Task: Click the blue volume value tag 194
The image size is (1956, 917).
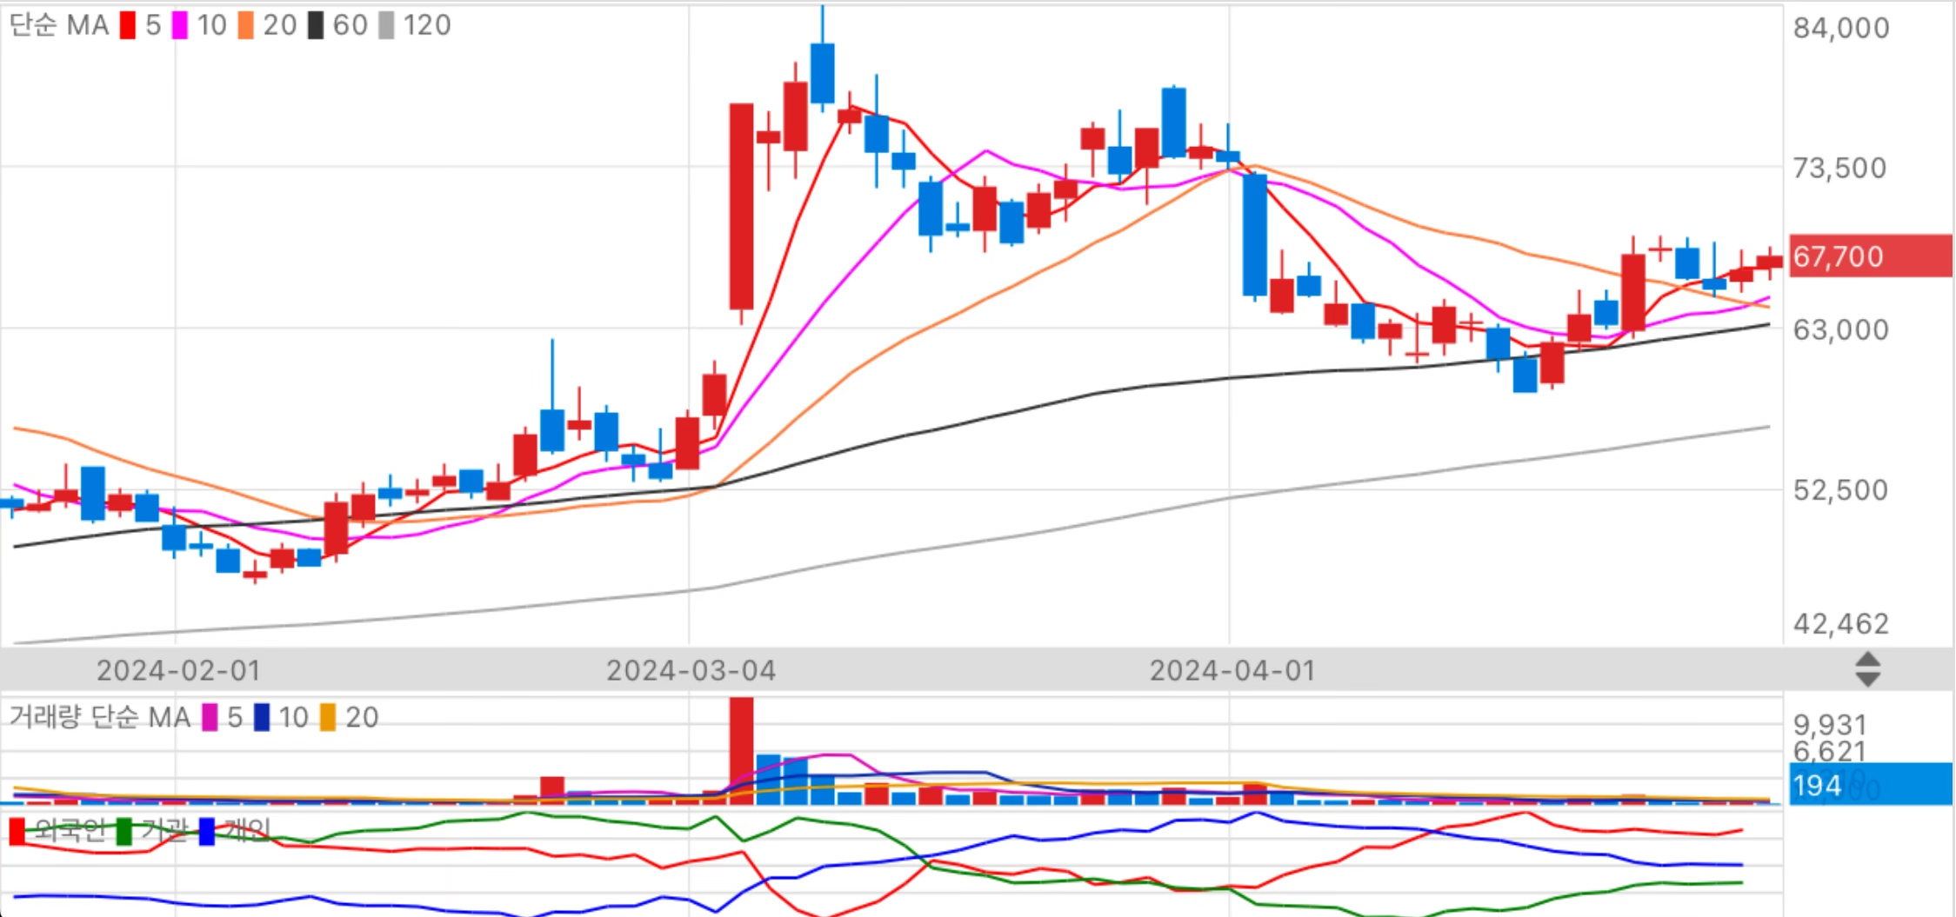Action: click(x=1871, y=784)
